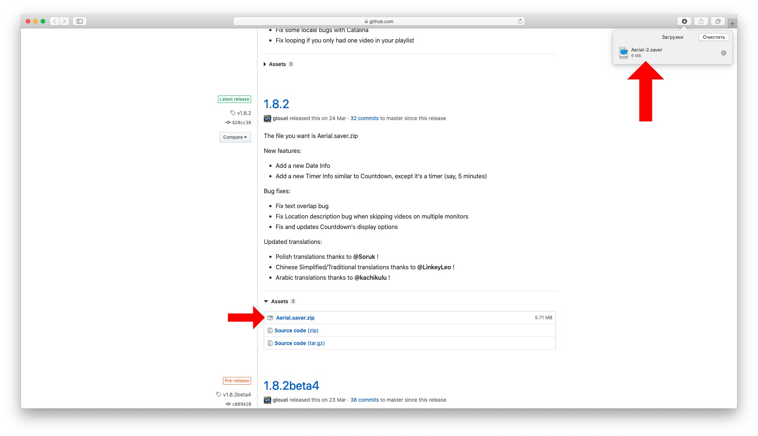Image resolution: width=758 pixels, height=436 pixels.
Task: Open commit c089420
Action: pos(241,404)
